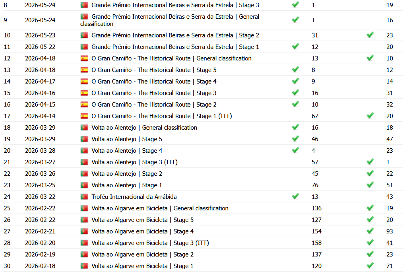This screenshot has height=272, width=403.
Task: Open Volta ao Alentejo General classification result
Action: [144, 128]
